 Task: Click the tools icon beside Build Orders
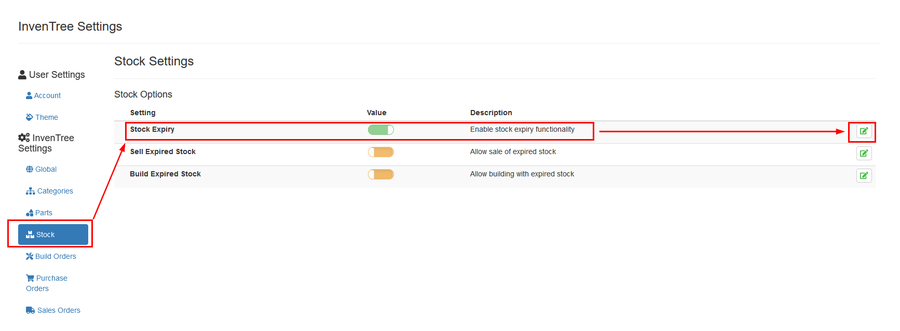(30, 256)
